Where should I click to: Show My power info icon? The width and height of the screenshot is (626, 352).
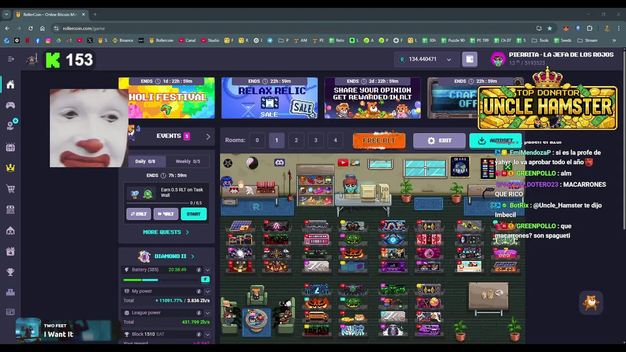tap(199, 291)
